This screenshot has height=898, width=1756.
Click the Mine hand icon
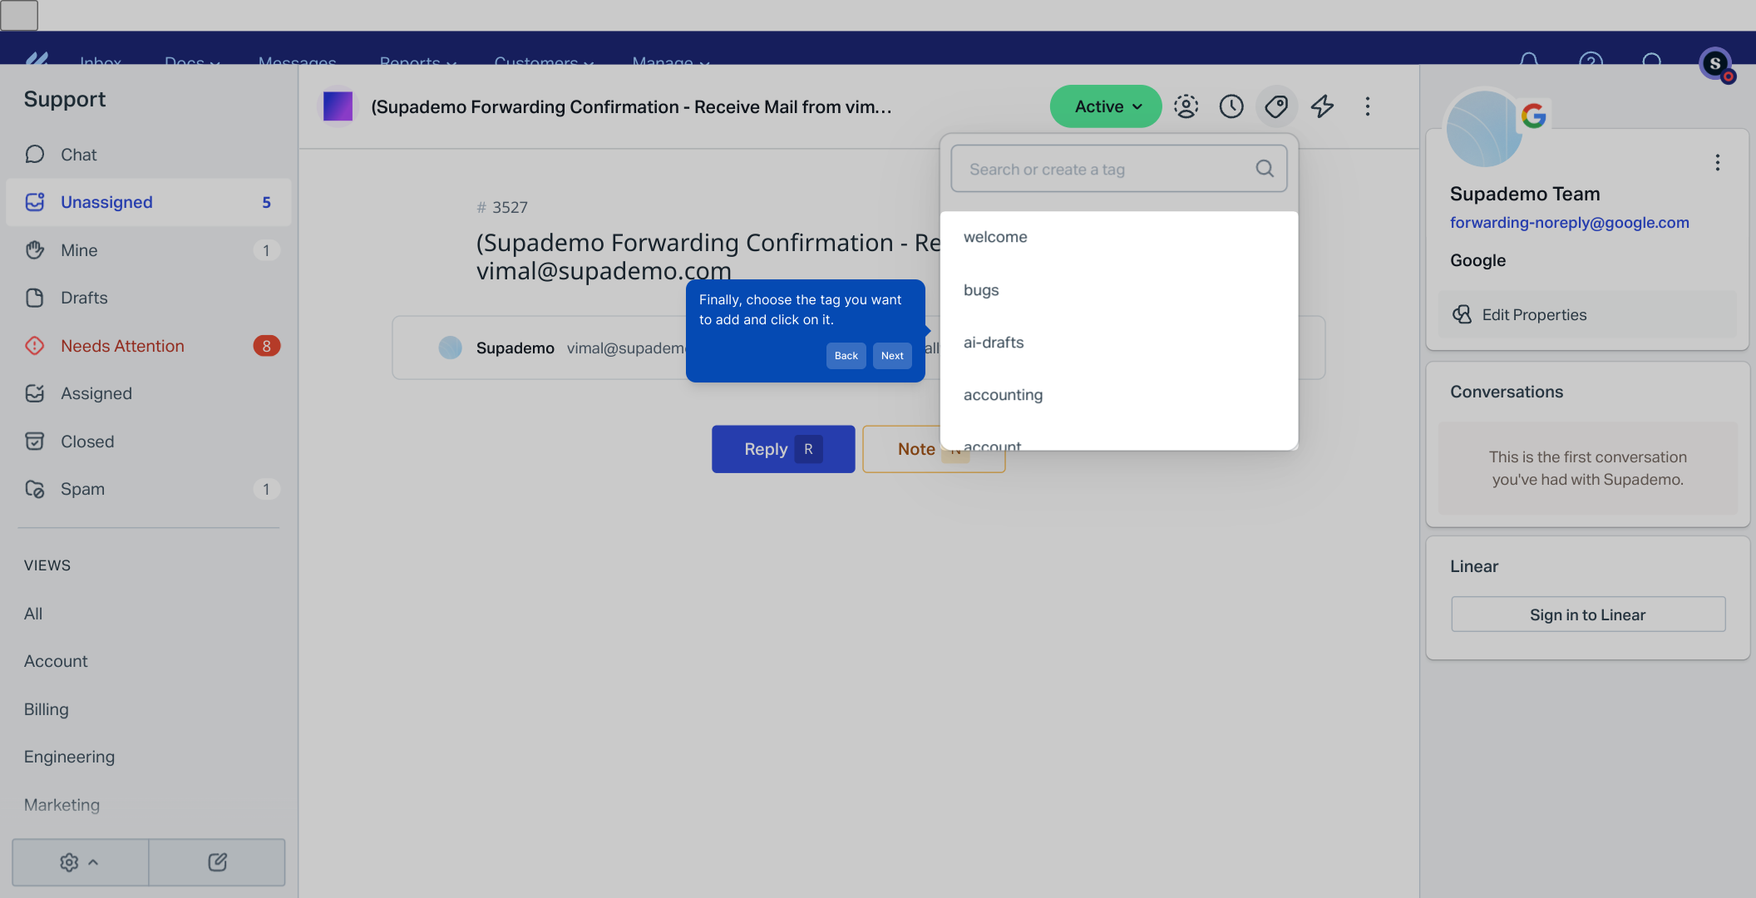(x=35, y=250)
